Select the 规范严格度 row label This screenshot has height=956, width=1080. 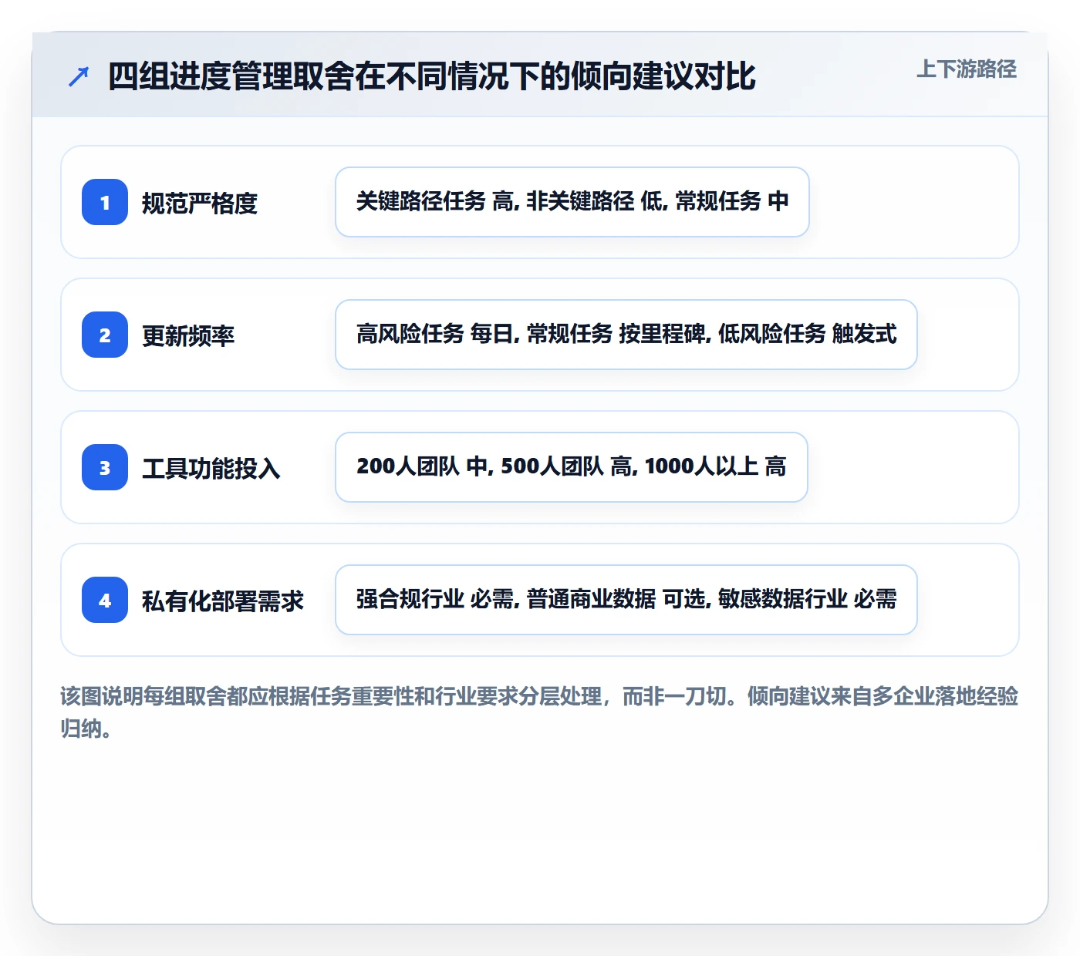200,203
